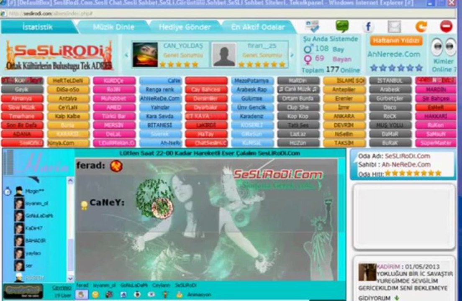Join the ANKARA room button

344,116
